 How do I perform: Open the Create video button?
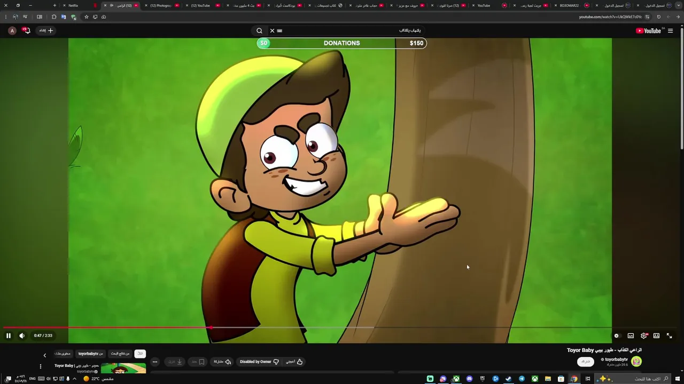pos(46,30)
